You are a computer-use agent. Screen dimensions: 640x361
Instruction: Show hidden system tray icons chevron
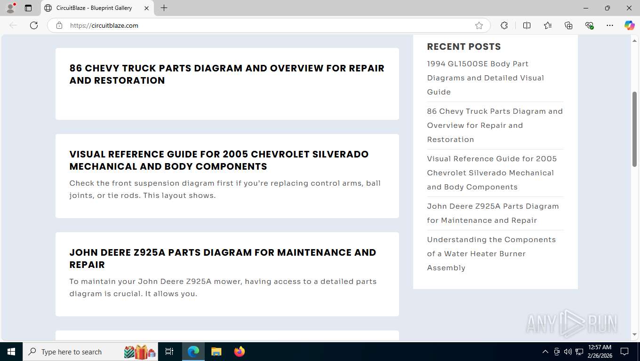coord(545,352)
